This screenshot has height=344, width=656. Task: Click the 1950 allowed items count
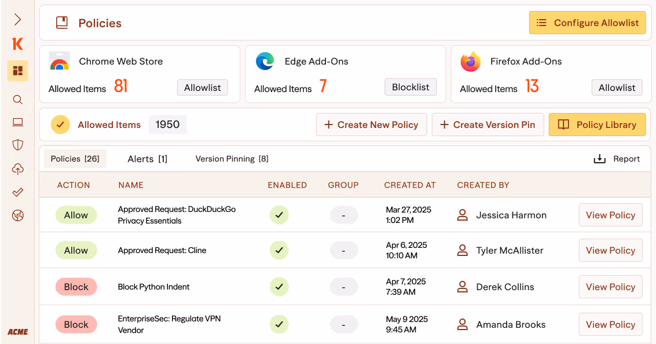pyautogui.click(x=167, y=125)
